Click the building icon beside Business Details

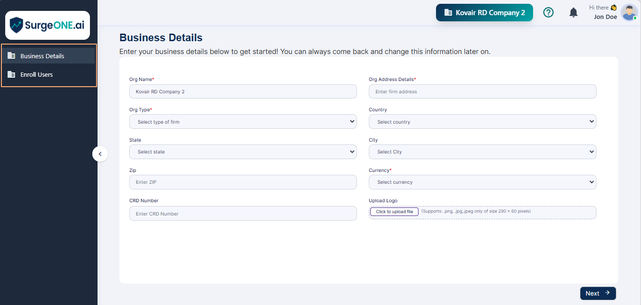[11, 56]
